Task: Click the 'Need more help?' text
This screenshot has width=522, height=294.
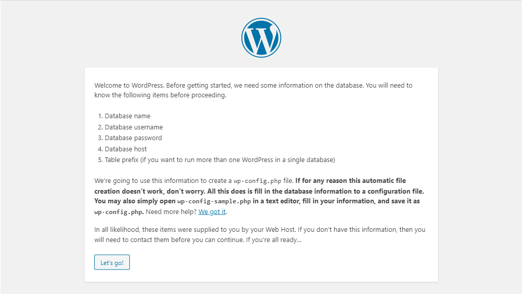Action: click(x=171, y=212)
